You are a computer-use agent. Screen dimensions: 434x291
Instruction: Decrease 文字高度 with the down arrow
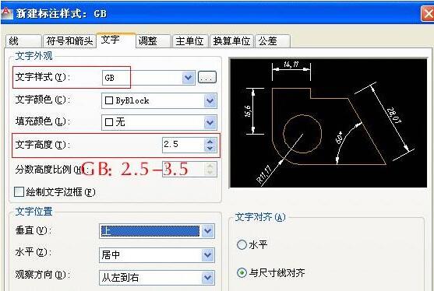click(x=210, y=149)
